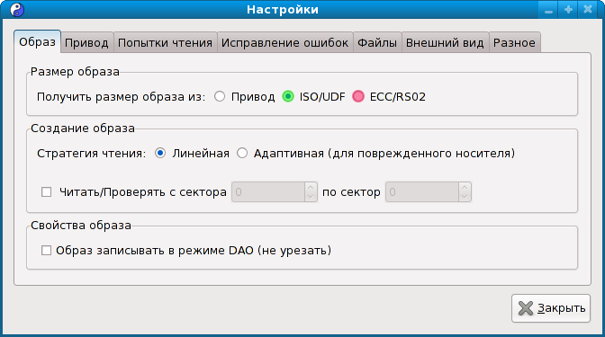The width and height of the screenshot is (605, 337).
Task: Increase the end sector spinner value
Action: click(x=465, y=187)
